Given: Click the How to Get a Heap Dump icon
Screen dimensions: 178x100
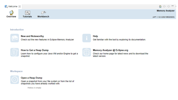Looking at the screenshot, I should click(15, 52).
